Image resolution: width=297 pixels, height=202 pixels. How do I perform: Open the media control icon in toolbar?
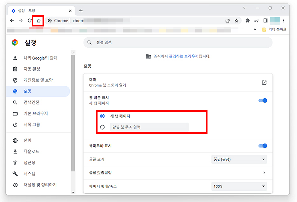256,20
